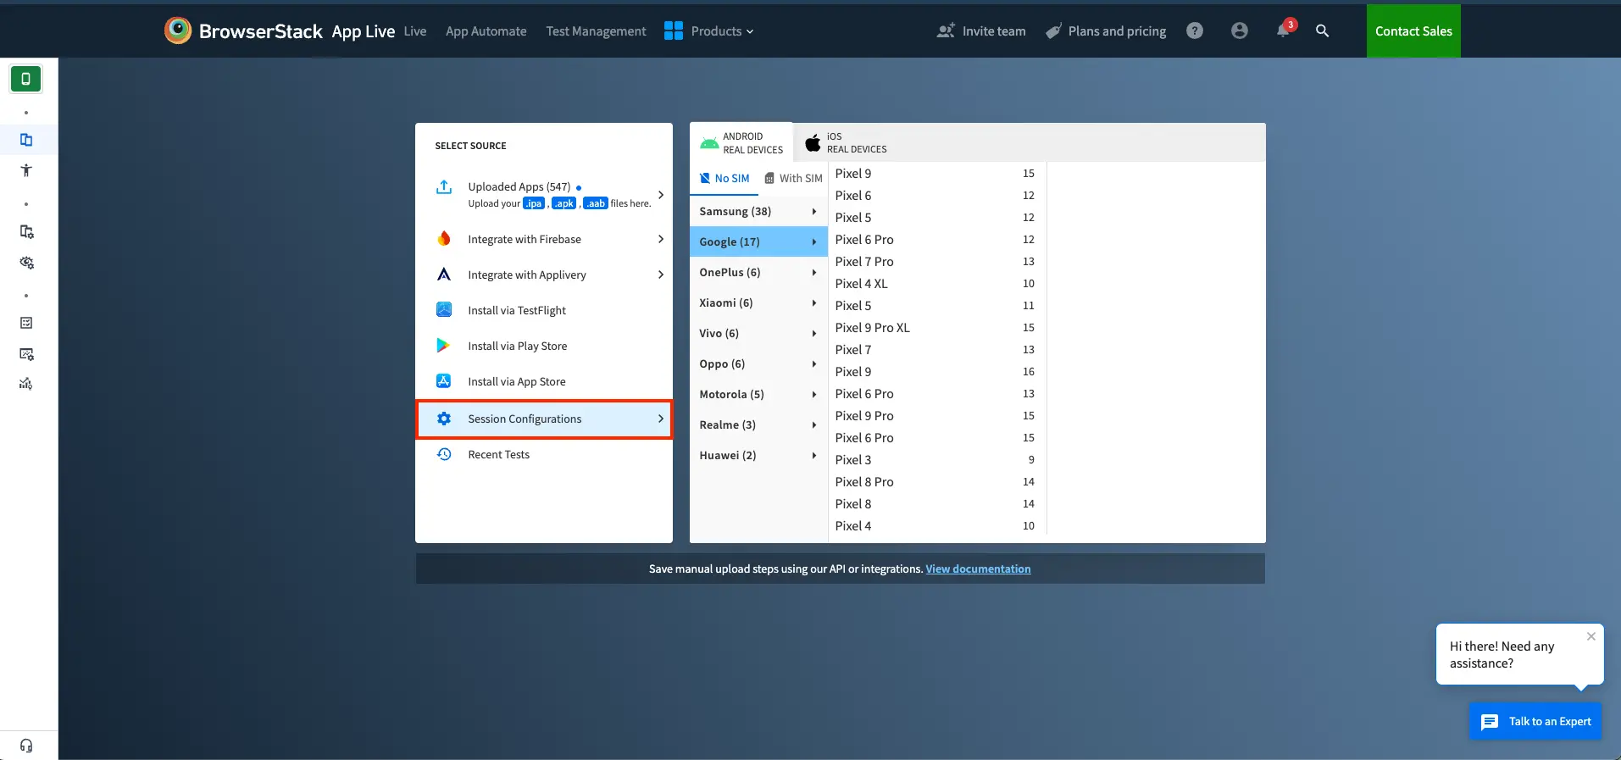Open search with the magnifier icon

tap(1322, 31)
